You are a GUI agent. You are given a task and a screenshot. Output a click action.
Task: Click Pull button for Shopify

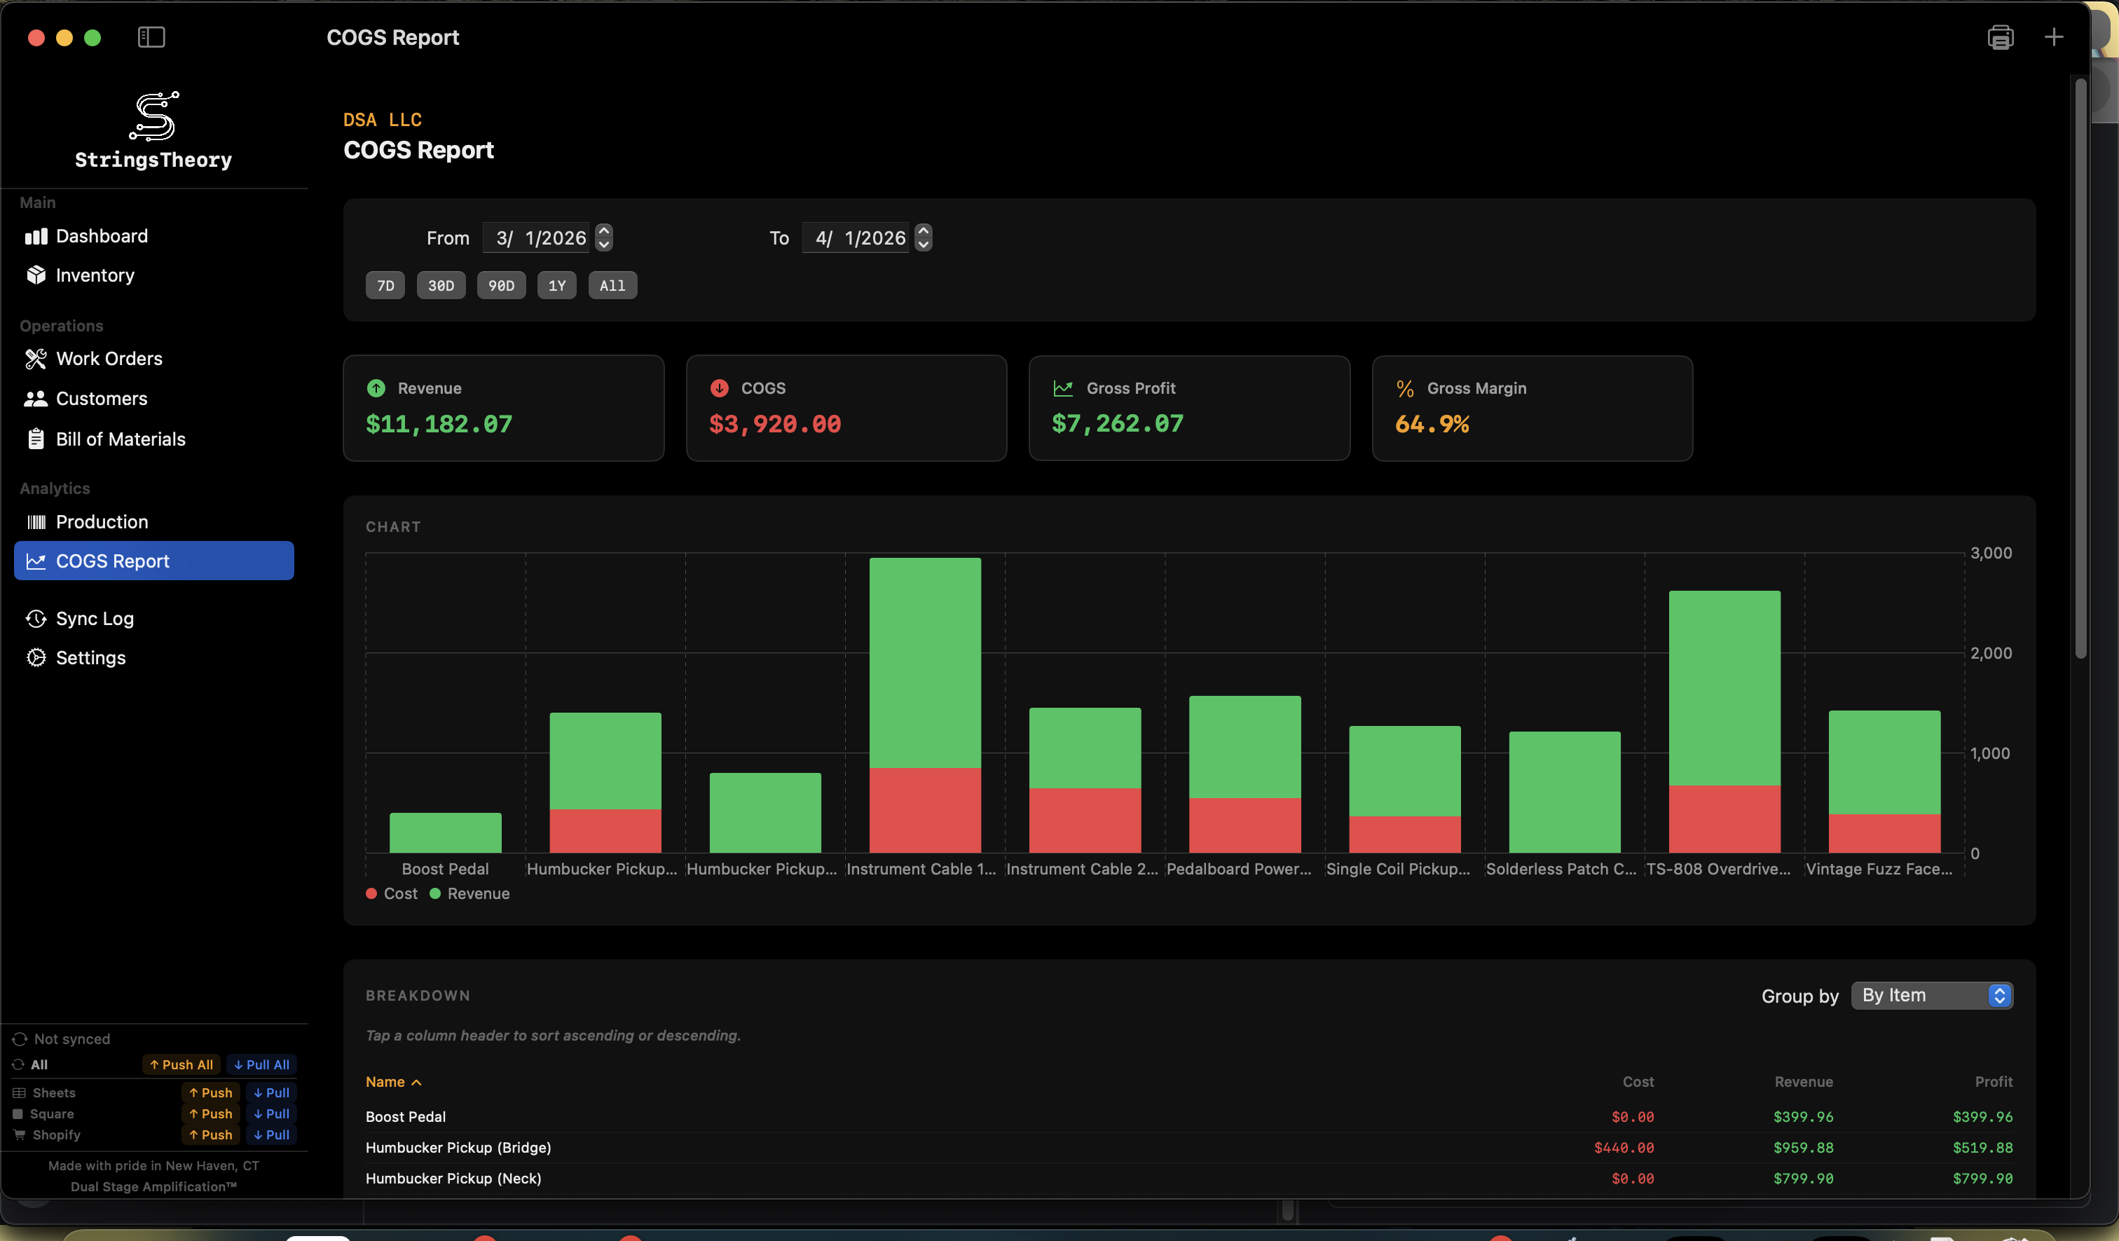tap(270, 1135)
